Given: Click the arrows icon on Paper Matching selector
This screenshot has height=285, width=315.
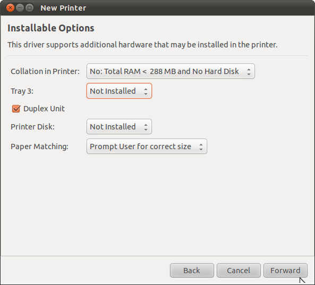Looking at the screenshot, I should pos(201,146).
